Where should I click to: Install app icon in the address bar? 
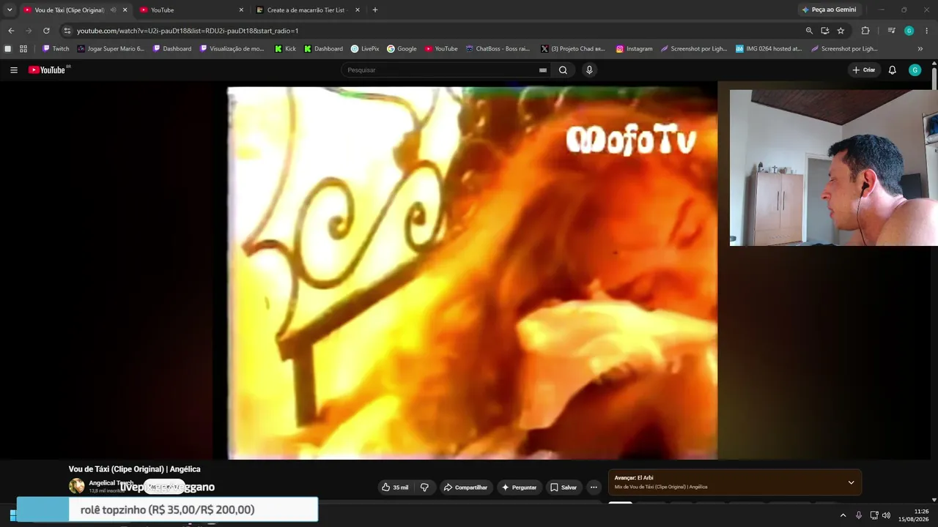[825, 31]
